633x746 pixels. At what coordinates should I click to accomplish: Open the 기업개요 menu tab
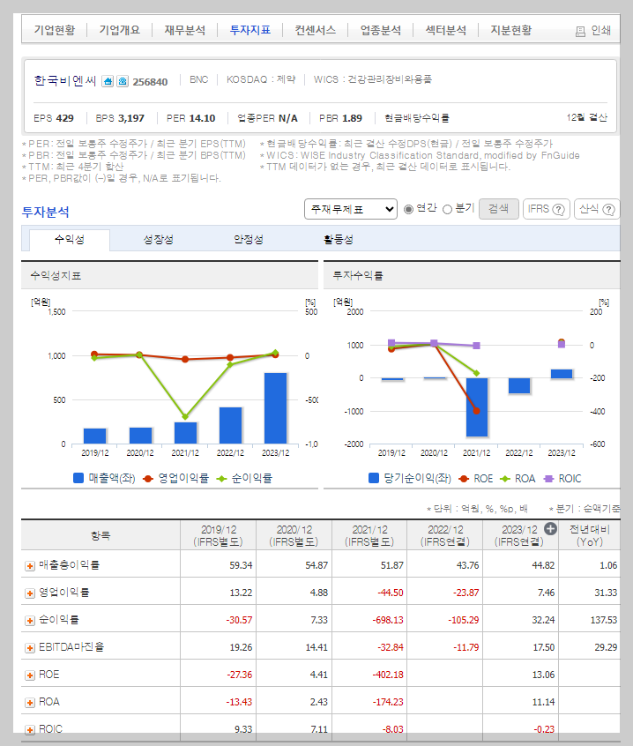click(119, 30)
